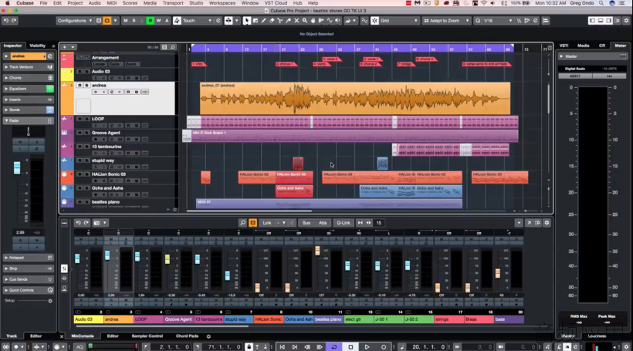This screenshot has height=351, width=633.
Task: Open the Grid snap type dropdown
Action: coord(399,21)
